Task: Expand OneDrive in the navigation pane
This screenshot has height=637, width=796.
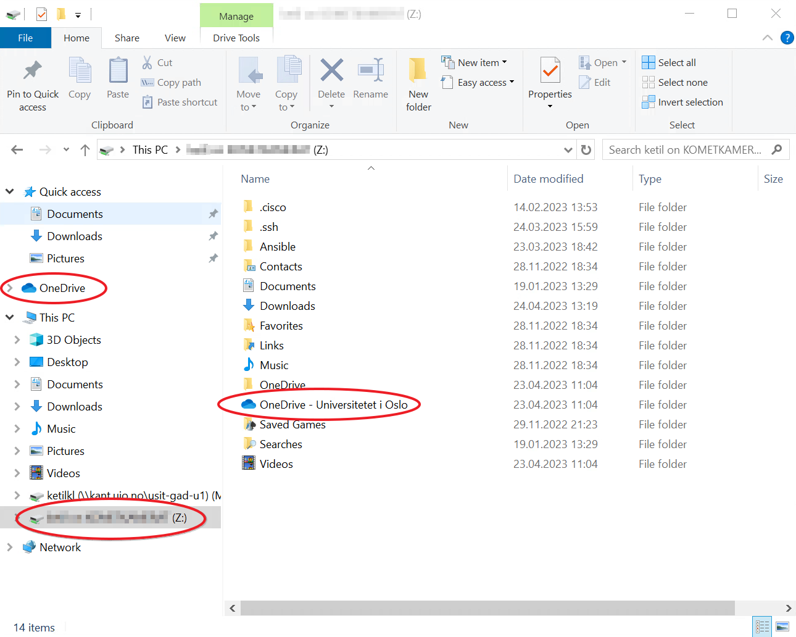Action: (x=9, y=288)
